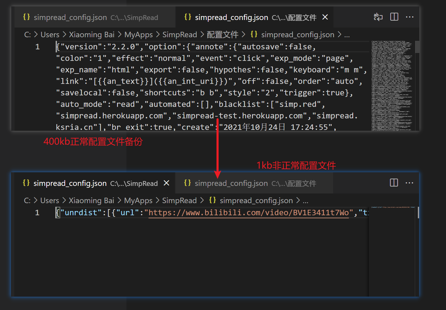Click JSON icon on upper inactive SimpRead tab
446x310 pixels.
(27, 17)
